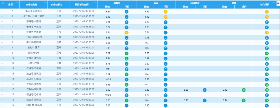280x108 pixels.
Task: Click the green dissolved oxygen badge in row 13
Action: click(127, 74)
